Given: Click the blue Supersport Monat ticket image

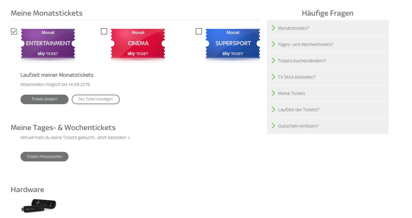Looking at the screenshot, I should coord(233,44).
